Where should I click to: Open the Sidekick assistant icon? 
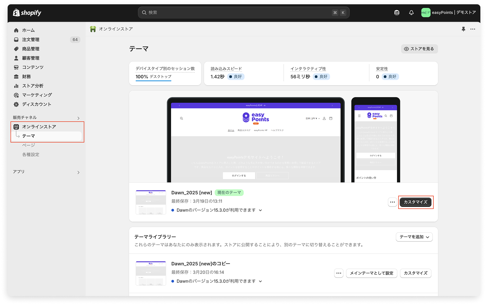coord(397,13)
